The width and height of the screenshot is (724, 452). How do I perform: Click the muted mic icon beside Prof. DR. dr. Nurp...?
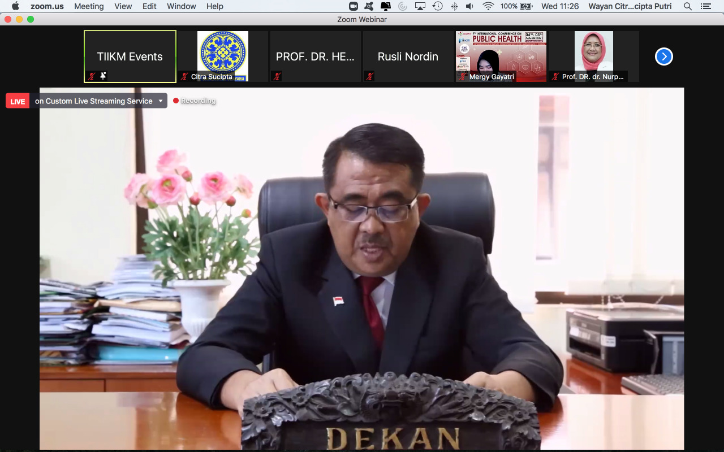[x=555, y=76]
